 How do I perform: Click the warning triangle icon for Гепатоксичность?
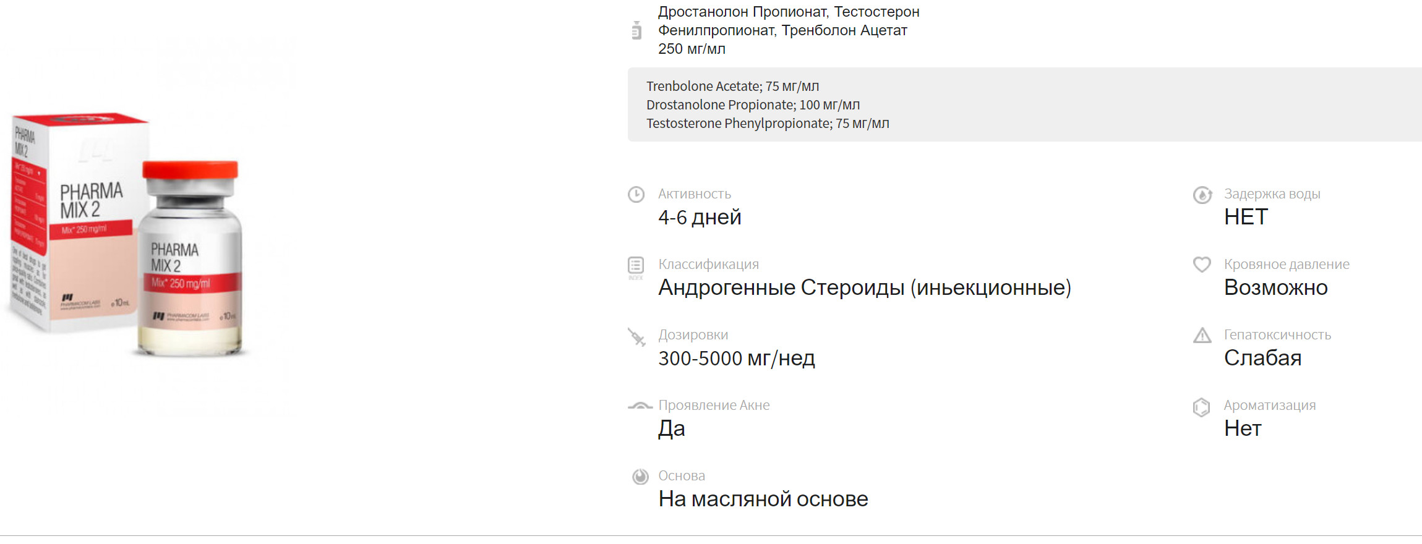(1202, 336)
